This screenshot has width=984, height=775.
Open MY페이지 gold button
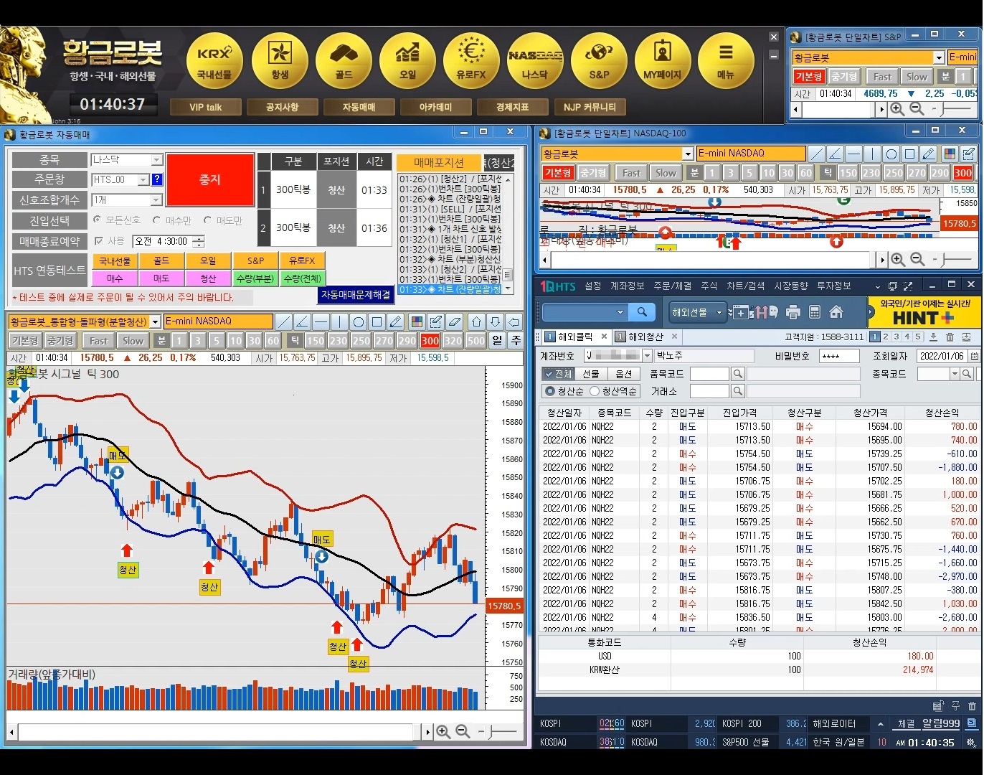pos(663,61)
